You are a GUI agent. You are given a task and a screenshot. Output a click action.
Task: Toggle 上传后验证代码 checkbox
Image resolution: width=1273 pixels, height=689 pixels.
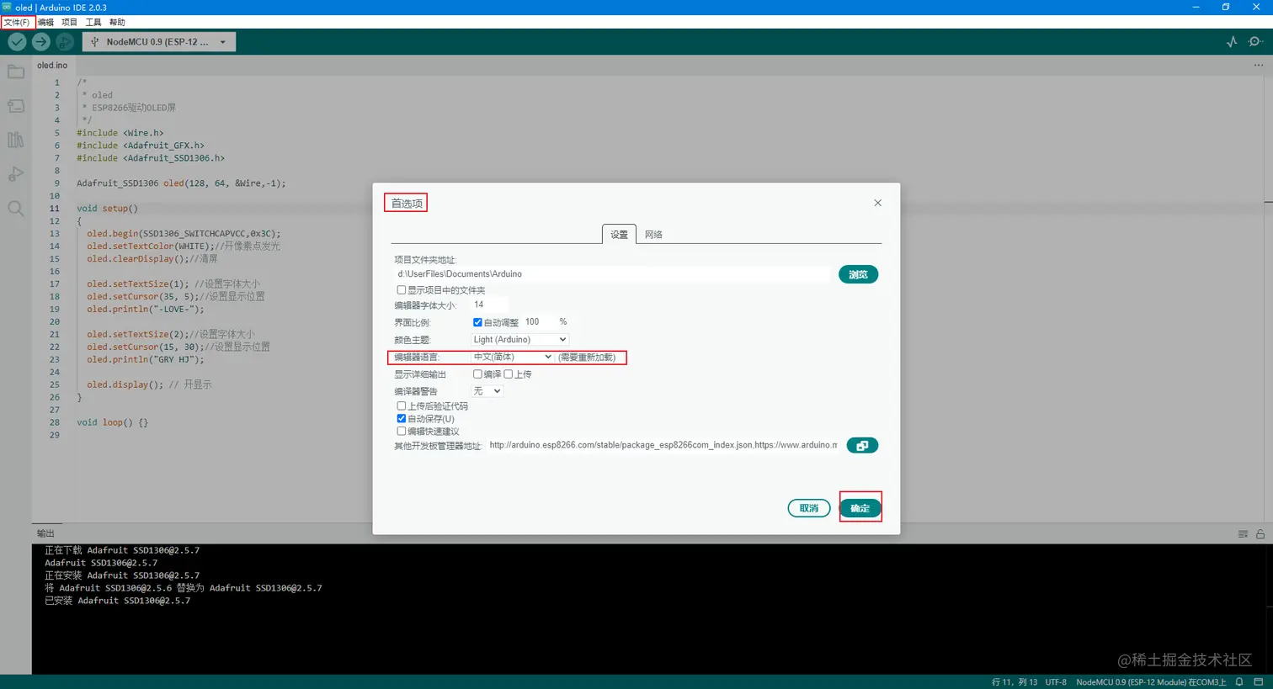[402, 405]
